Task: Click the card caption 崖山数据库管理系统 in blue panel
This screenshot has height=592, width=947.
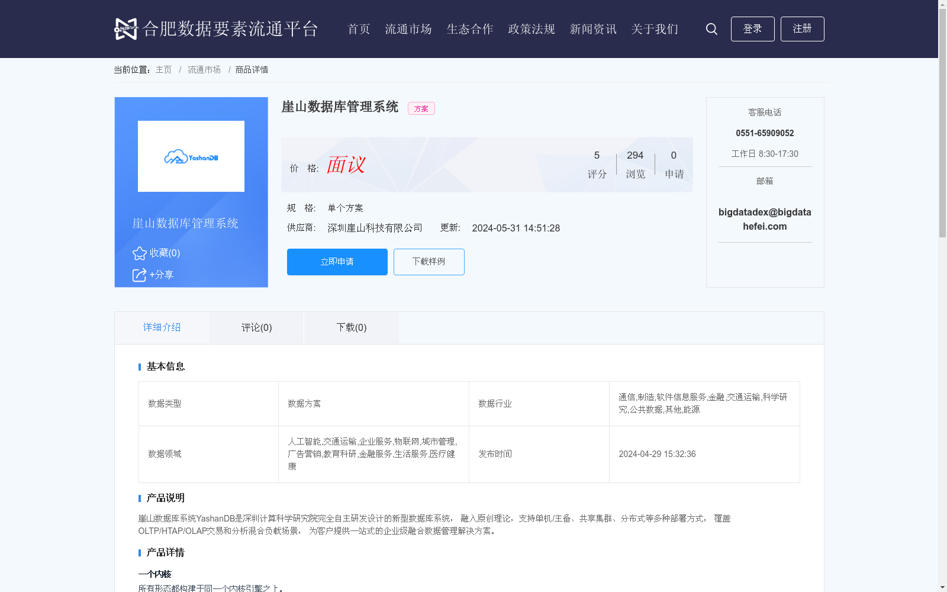Action: tap(185, 223)
